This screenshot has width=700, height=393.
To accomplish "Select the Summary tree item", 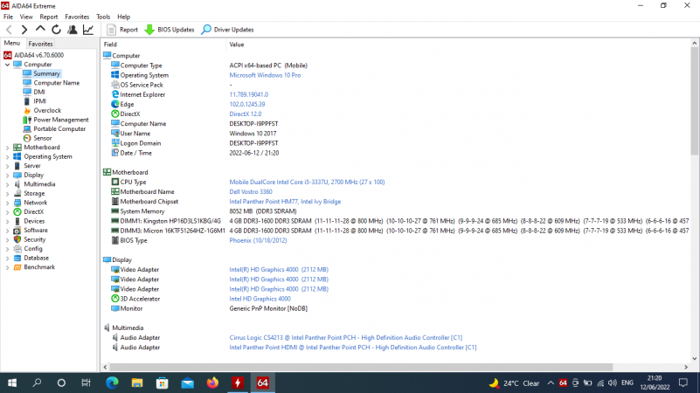I will (x=46, y=73).
